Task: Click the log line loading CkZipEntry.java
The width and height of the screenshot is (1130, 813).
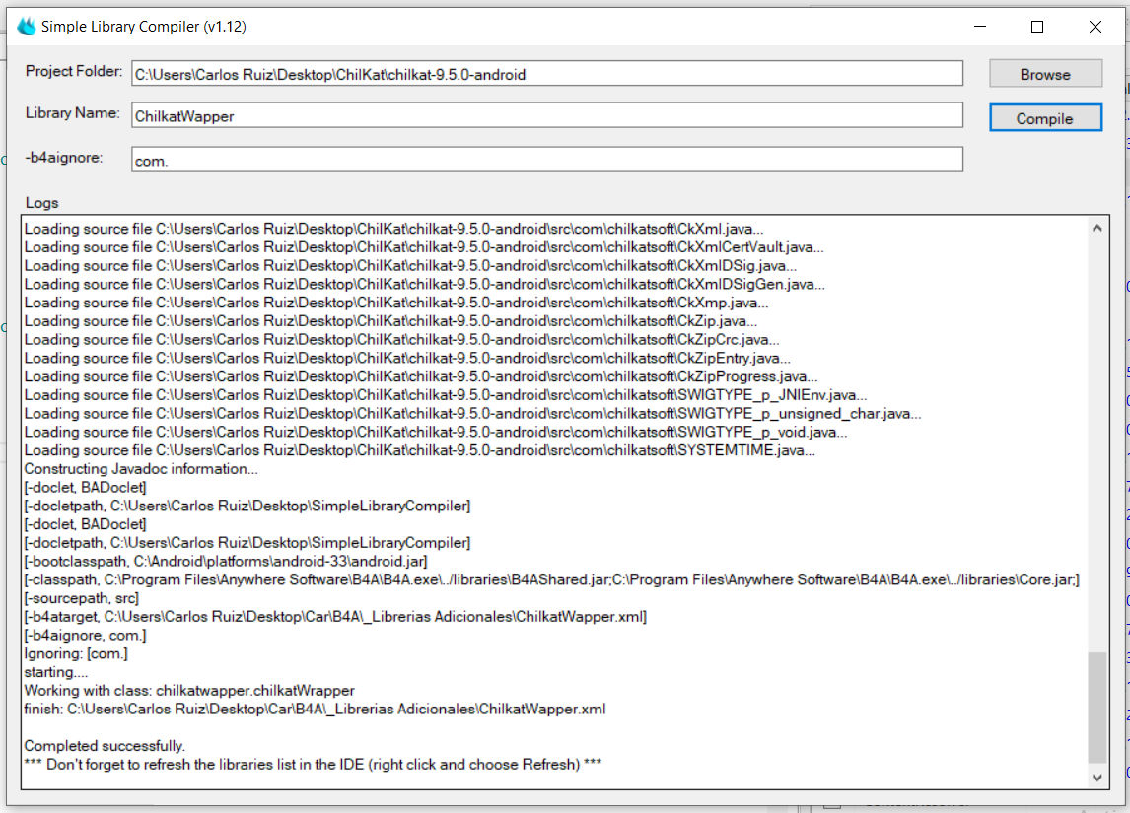Action: pyautogui.click(x=407, y=358)
